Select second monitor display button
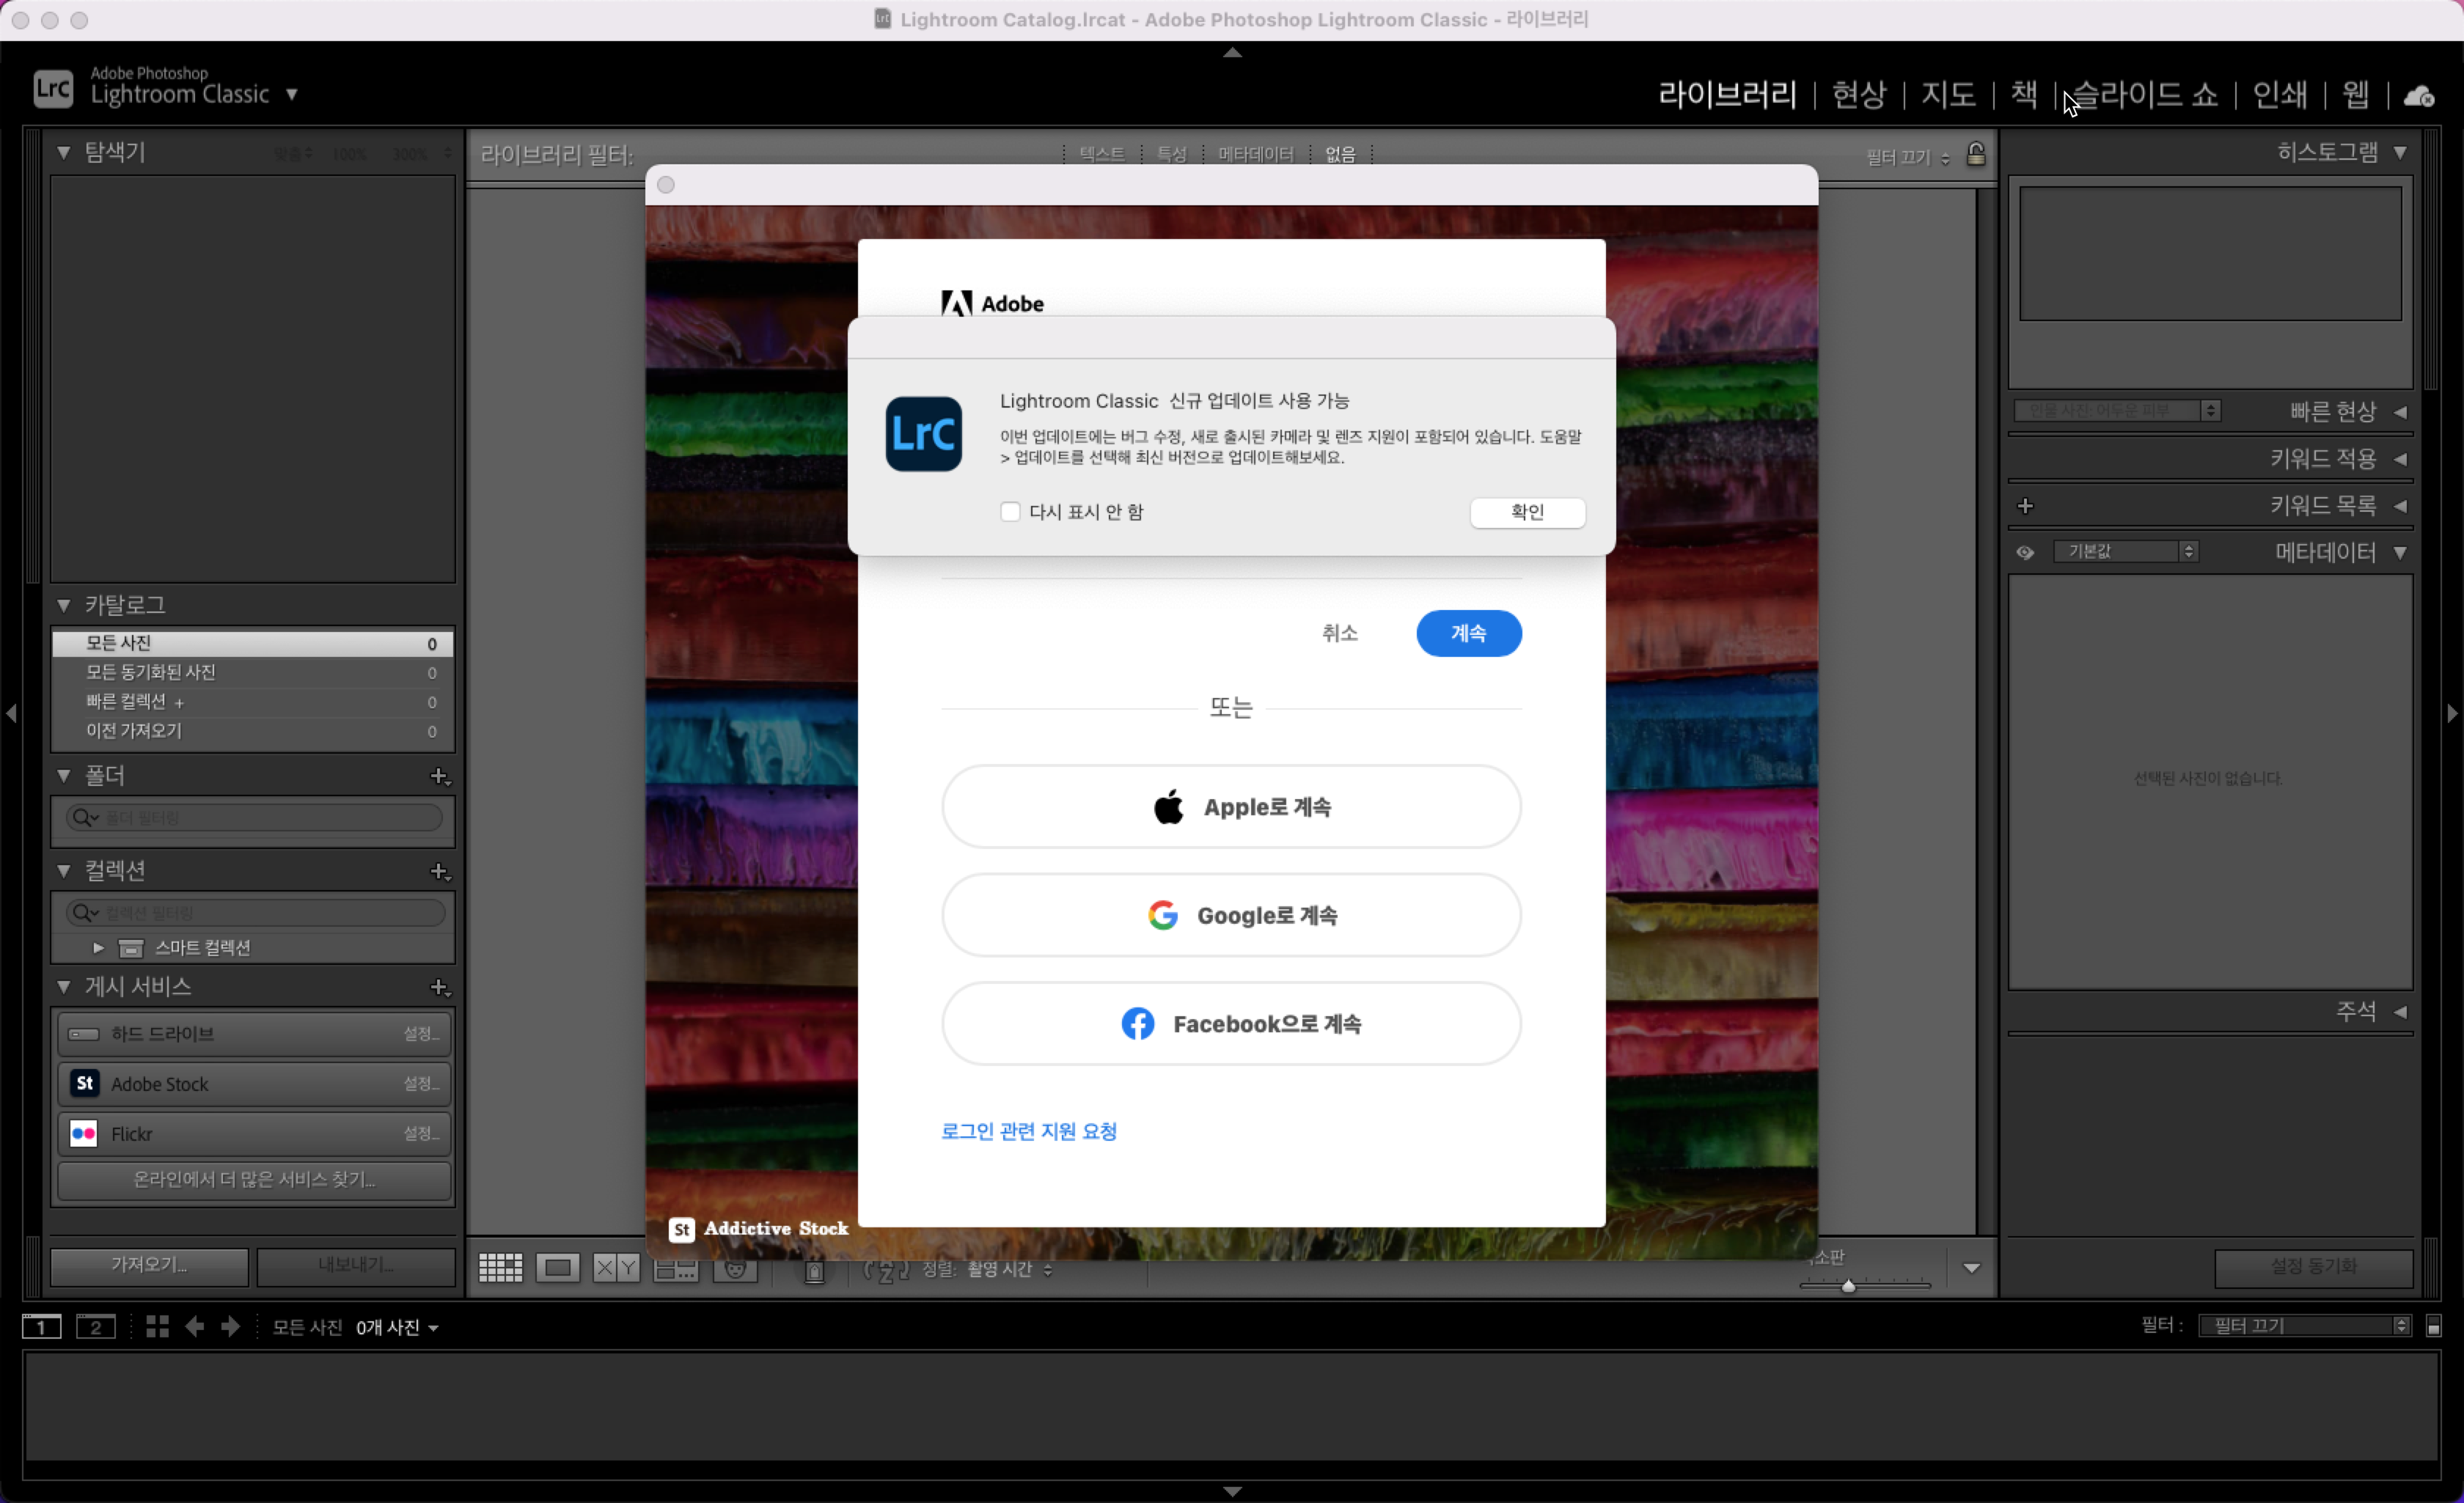This screenshot has width=2464, height=1503. pyautogui.click(x=96, y=1327)
